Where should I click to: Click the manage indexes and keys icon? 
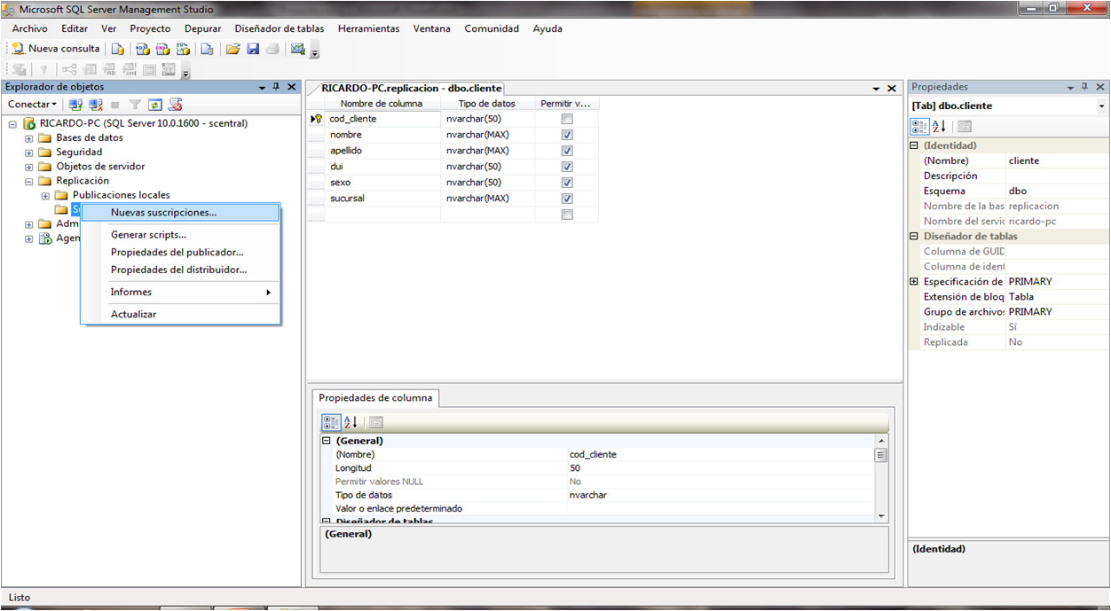[90, 70]
